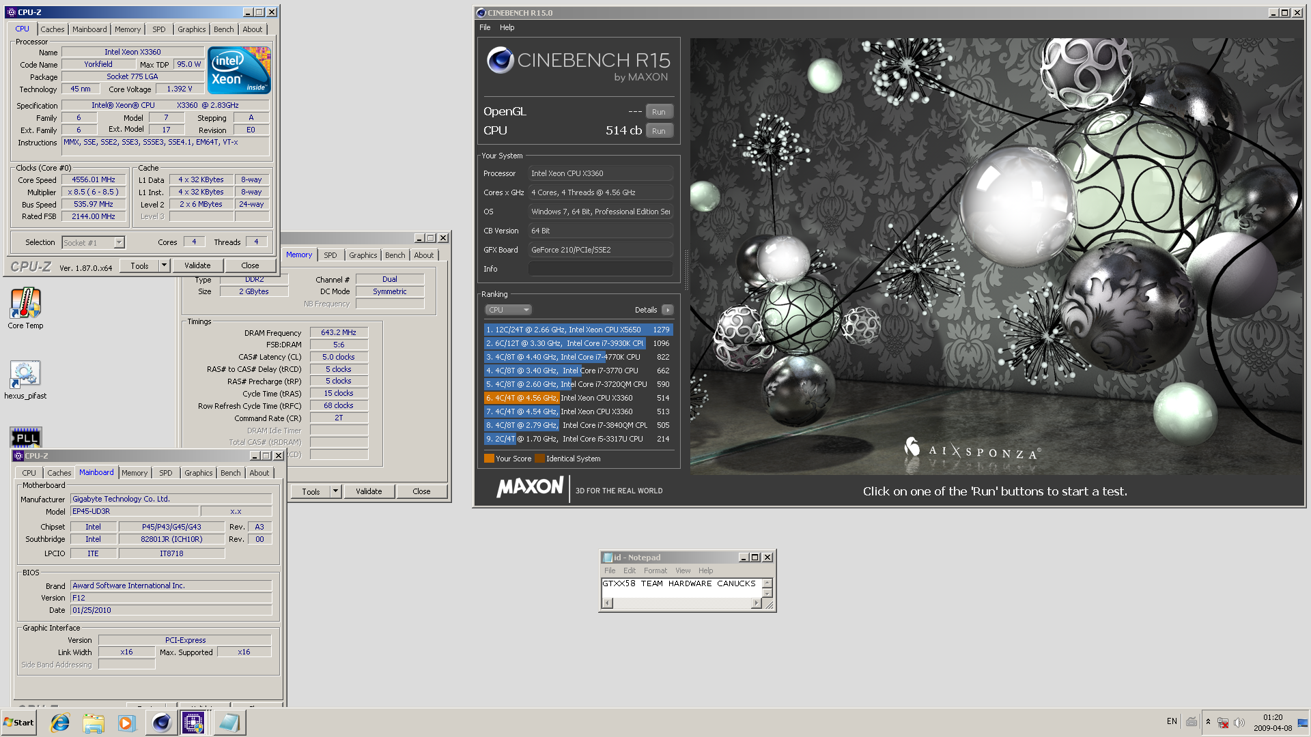Show hidden tray icons arrow

point(1208,722)
